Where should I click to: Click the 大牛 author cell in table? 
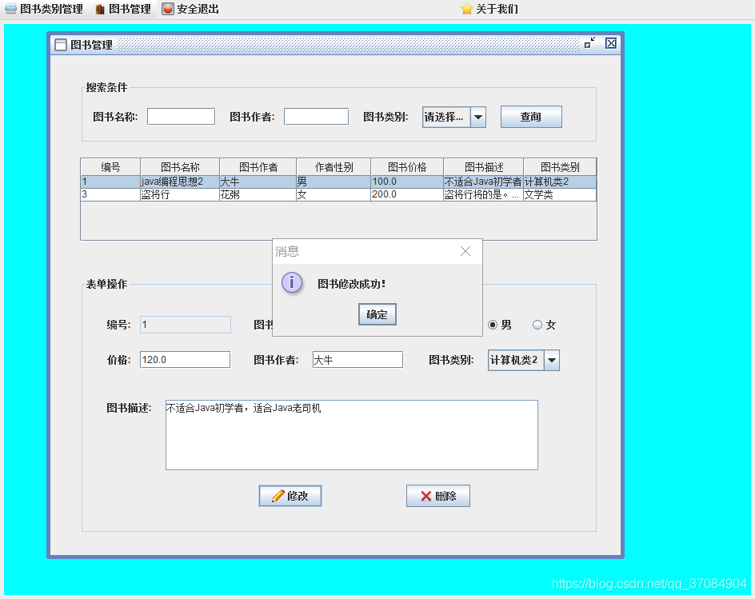(258, 182)
